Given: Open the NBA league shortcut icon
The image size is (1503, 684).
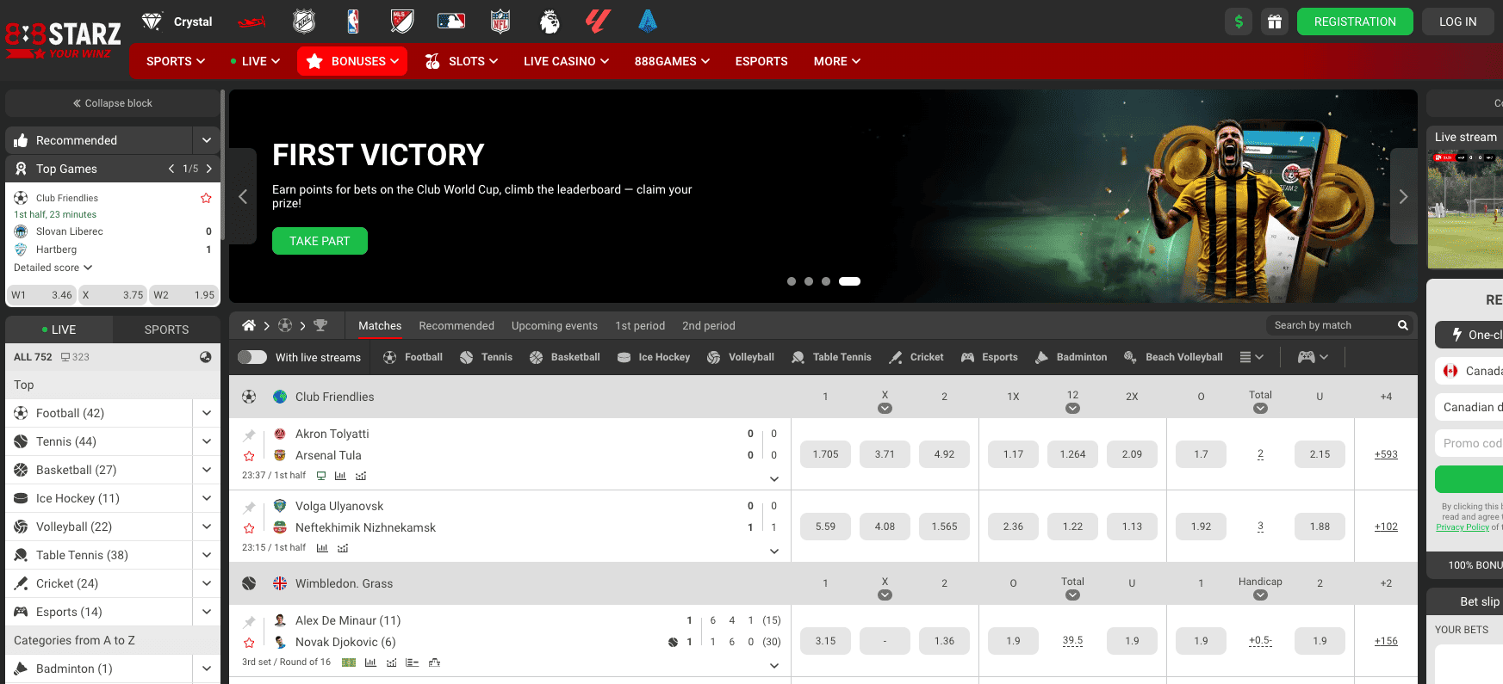Looking at the screenshot, I should [353, 22].
